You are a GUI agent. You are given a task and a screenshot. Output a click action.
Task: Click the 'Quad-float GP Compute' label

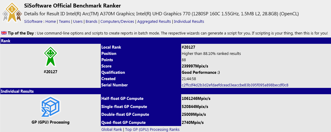tap(123, 122)
